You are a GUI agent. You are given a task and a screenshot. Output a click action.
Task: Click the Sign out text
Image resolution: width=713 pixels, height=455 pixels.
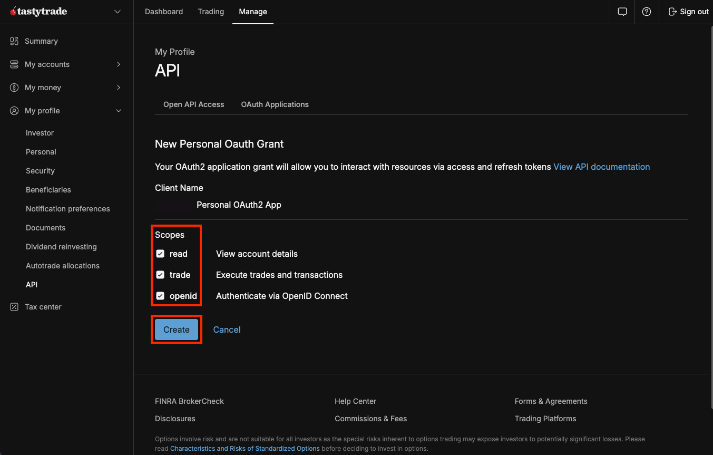(x=695, y=12)
